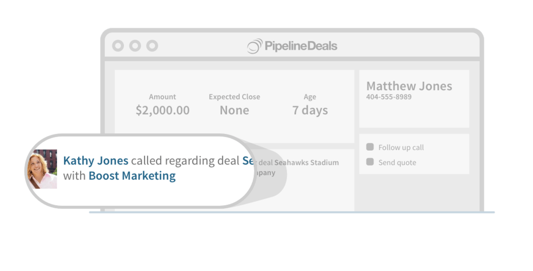Screen dimensions: 533x271
Task: Click the PipelineDeals title text
Action: (x=301, y=46)
